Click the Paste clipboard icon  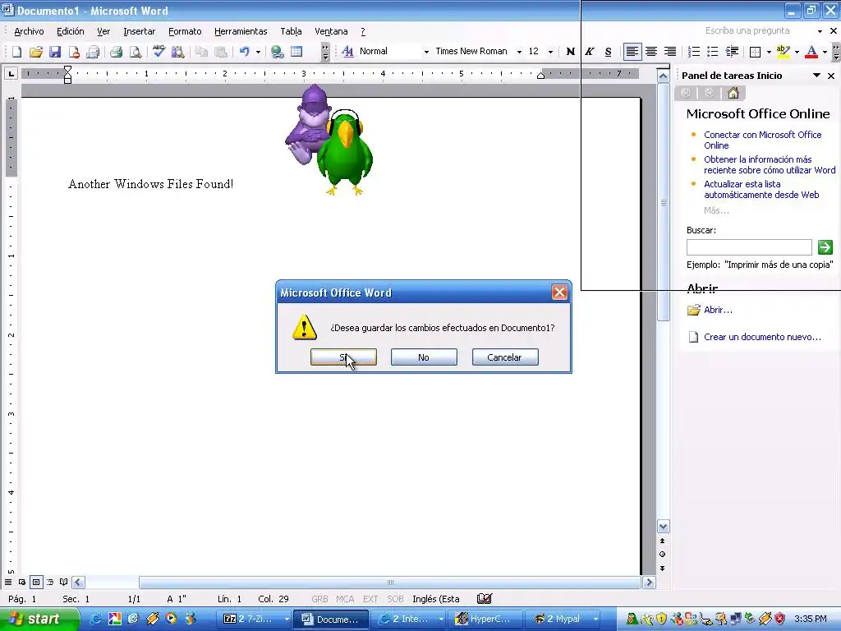pyautogui.click(x=220, y=52)
